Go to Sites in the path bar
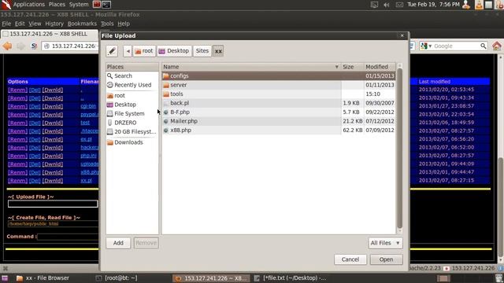This screenshot has width=504, height=283. tap(202, 51)
